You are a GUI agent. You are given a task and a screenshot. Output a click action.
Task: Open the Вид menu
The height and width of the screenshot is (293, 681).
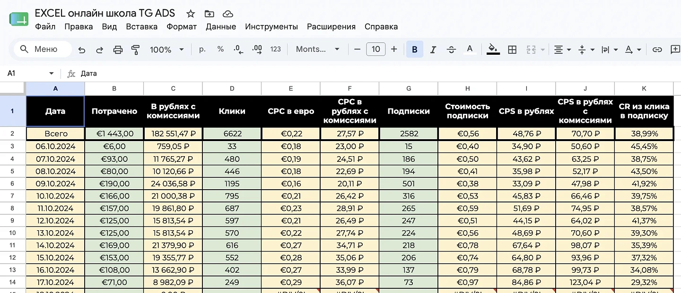(109, 27)
